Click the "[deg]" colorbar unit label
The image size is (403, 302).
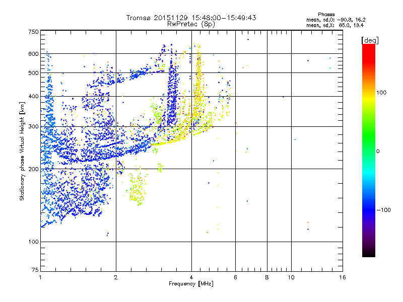click(370, 40)
